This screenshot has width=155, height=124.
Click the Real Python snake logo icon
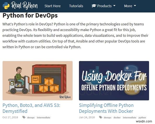tap(6, 6)
